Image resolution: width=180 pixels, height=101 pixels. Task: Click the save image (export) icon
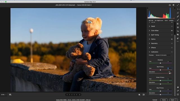[x=170, y=5]
